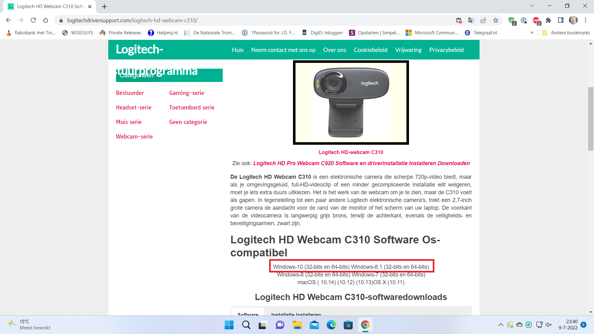Open the Extensions puzzle icon
Image resolution: width=594 pixels, height=334 pixels.
[x=548, y=20]
